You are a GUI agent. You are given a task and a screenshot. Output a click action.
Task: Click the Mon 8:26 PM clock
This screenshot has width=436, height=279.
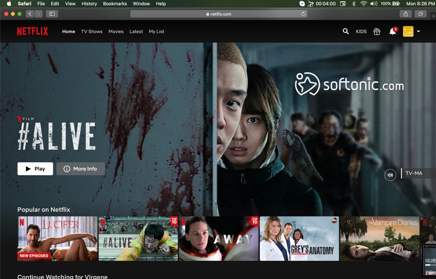(x=421, y=3)
